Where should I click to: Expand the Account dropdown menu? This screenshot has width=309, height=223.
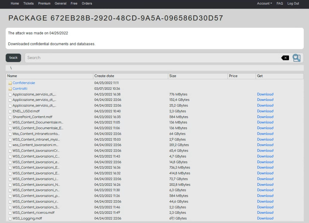tap(264, 3)
